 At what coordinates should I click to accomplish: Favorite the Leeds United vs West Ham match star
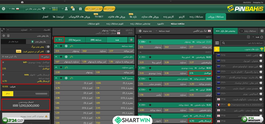[x=150, y=42]
